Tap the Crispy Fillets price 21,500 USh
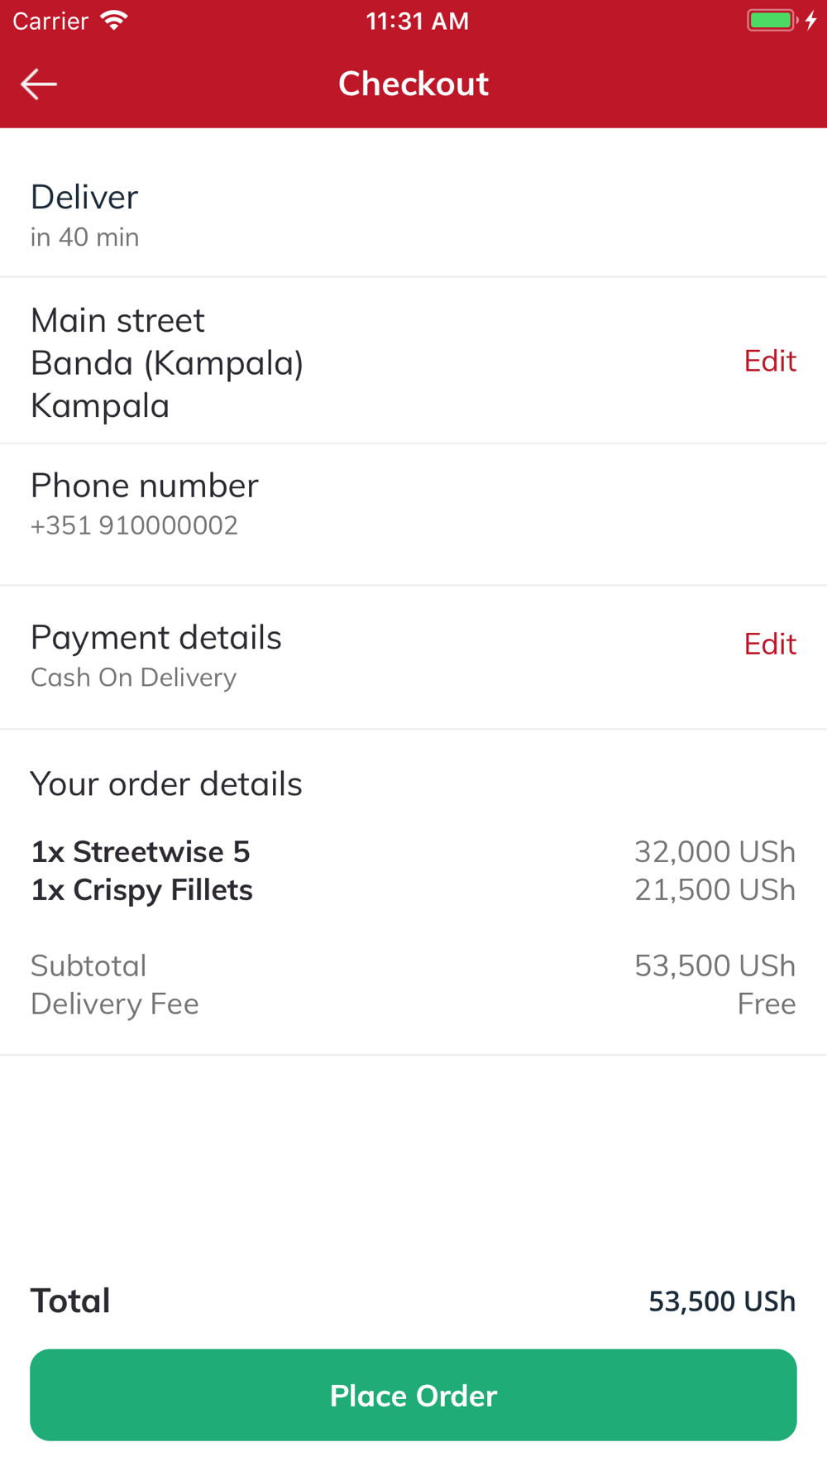827x1471 pixels. click(715, 890)
